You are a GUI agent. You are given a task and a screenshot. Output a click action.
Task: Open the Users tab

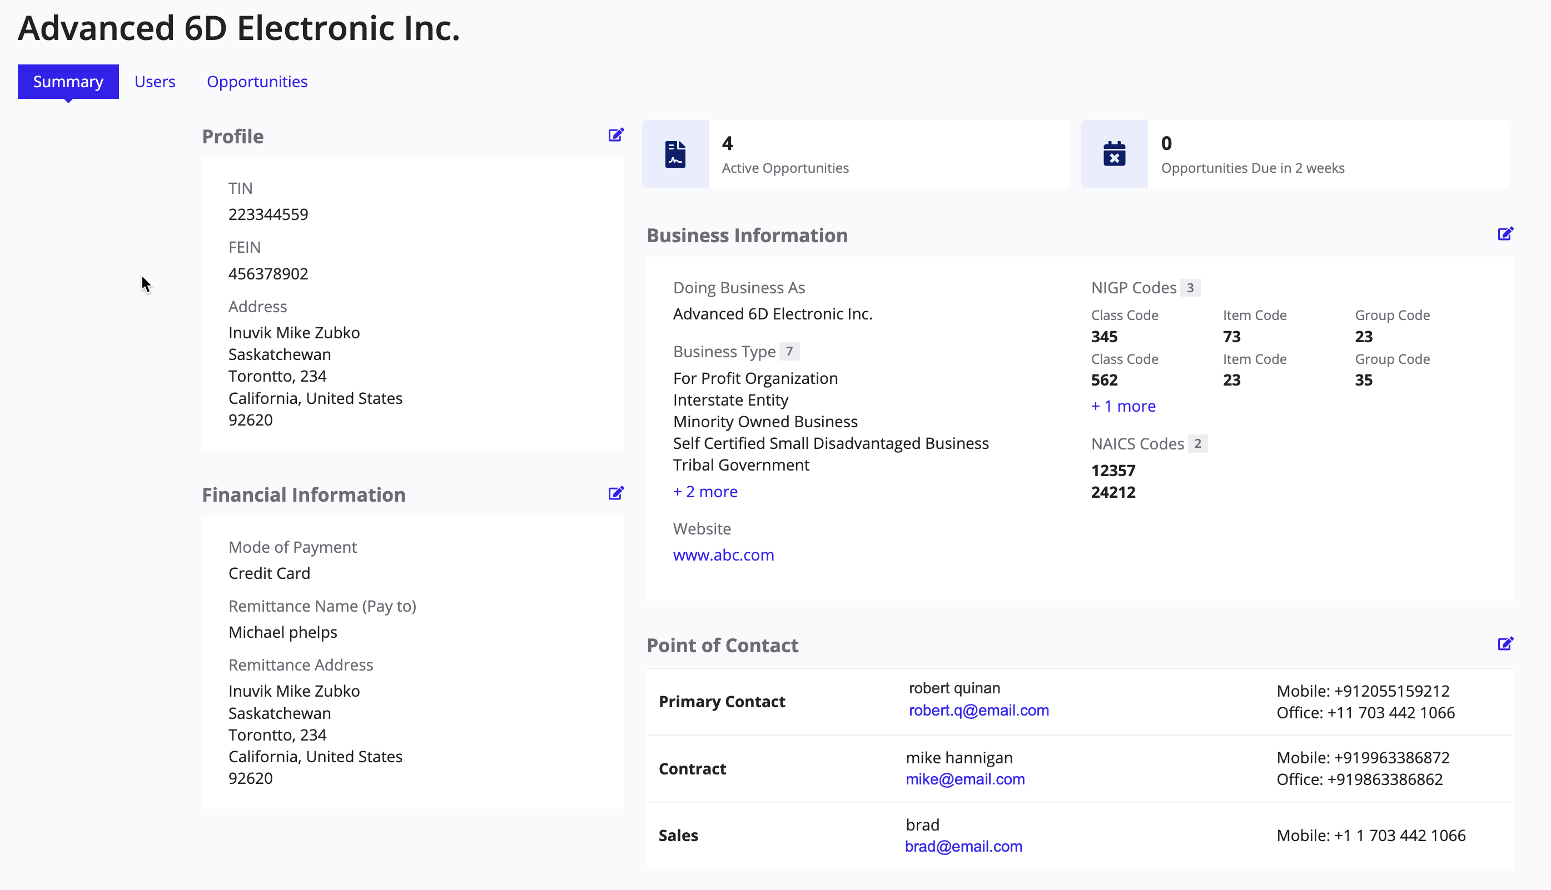[x=155, y=81]
